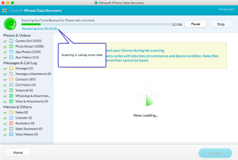
Task: Uncheck the WhatsApp & Attachments checkbox
Action: (5, 96)
